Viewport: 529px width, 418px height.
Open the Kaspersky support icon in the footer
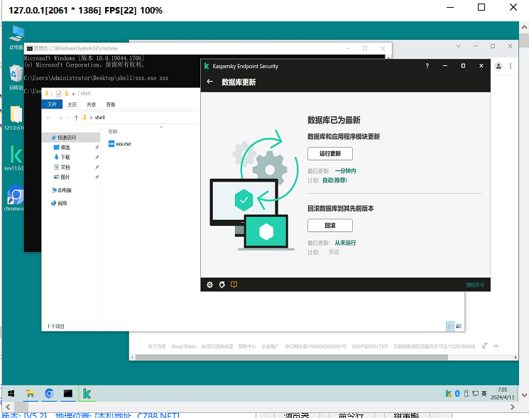222,285
